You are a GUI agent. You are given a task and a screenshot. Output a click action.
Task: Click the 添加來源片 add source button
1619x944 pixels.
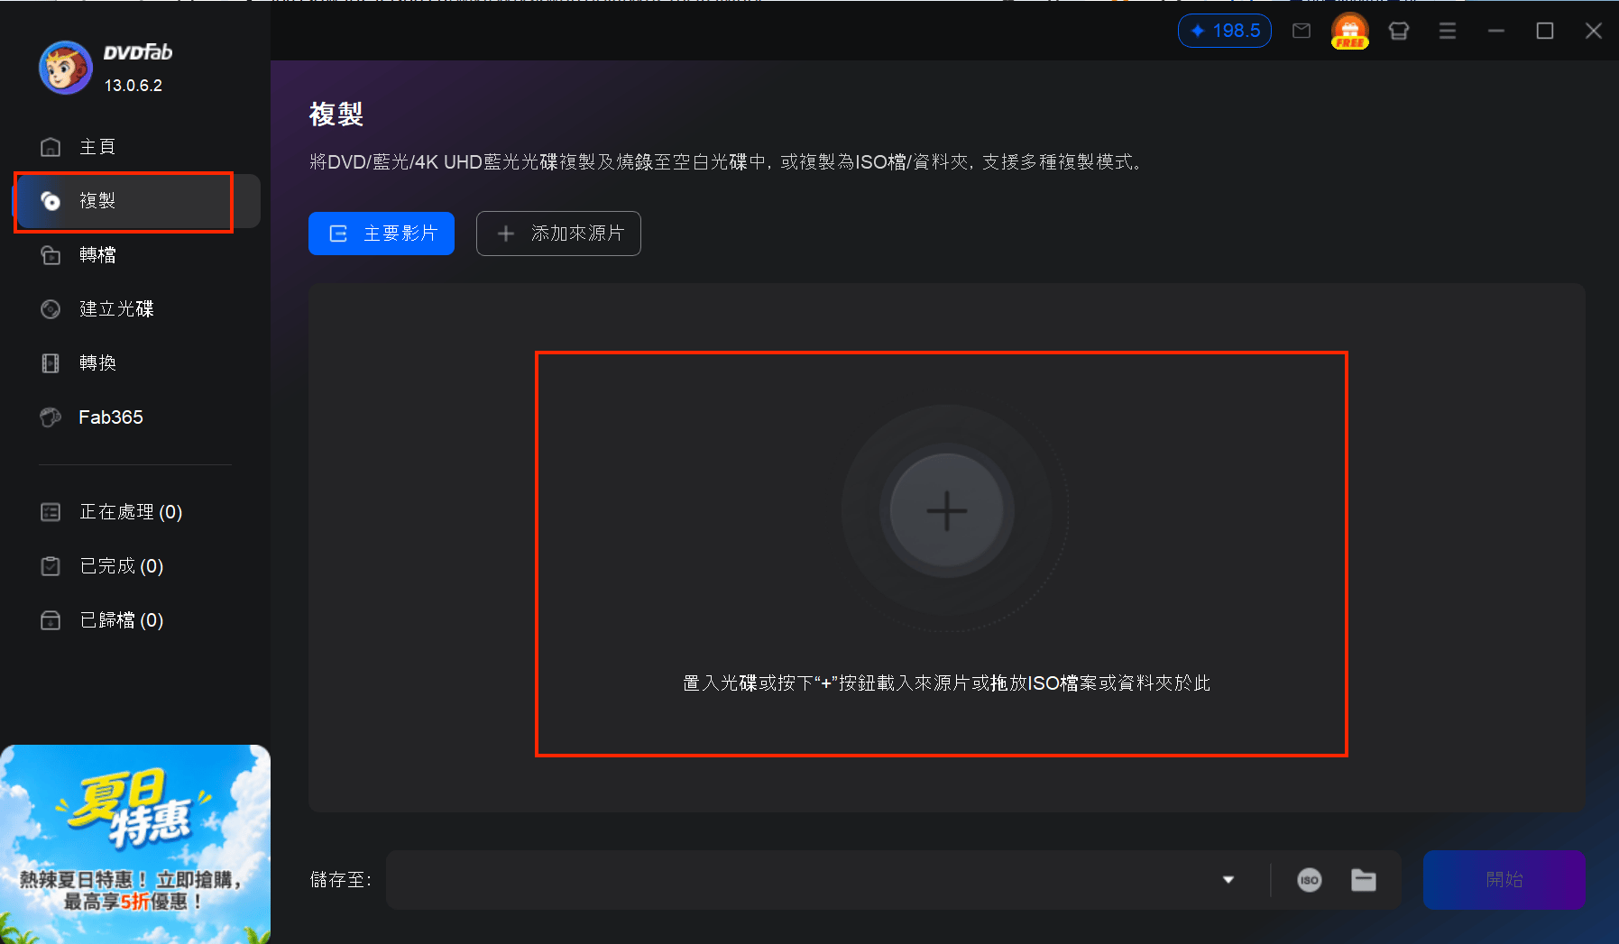[558, 234]
